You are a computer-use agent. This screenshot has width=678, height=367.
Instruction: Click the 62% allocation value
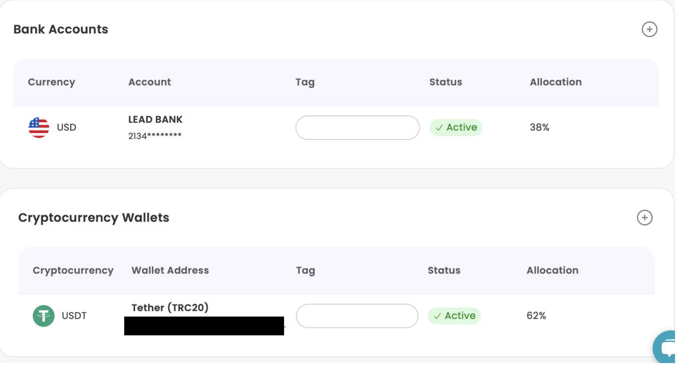coord(536,316)
